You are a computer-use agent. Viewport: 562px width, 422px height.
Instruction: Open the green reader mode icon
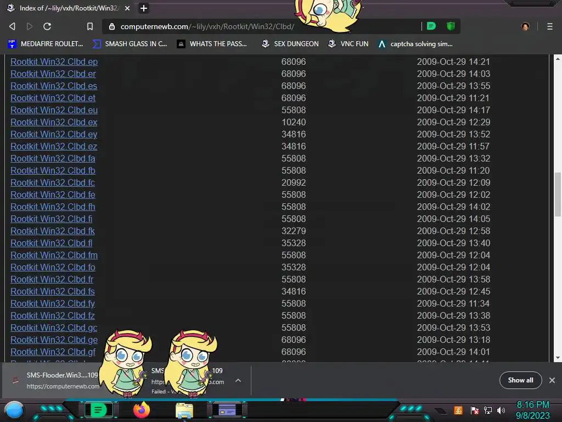pyautogui.click(x=431, y=26)
